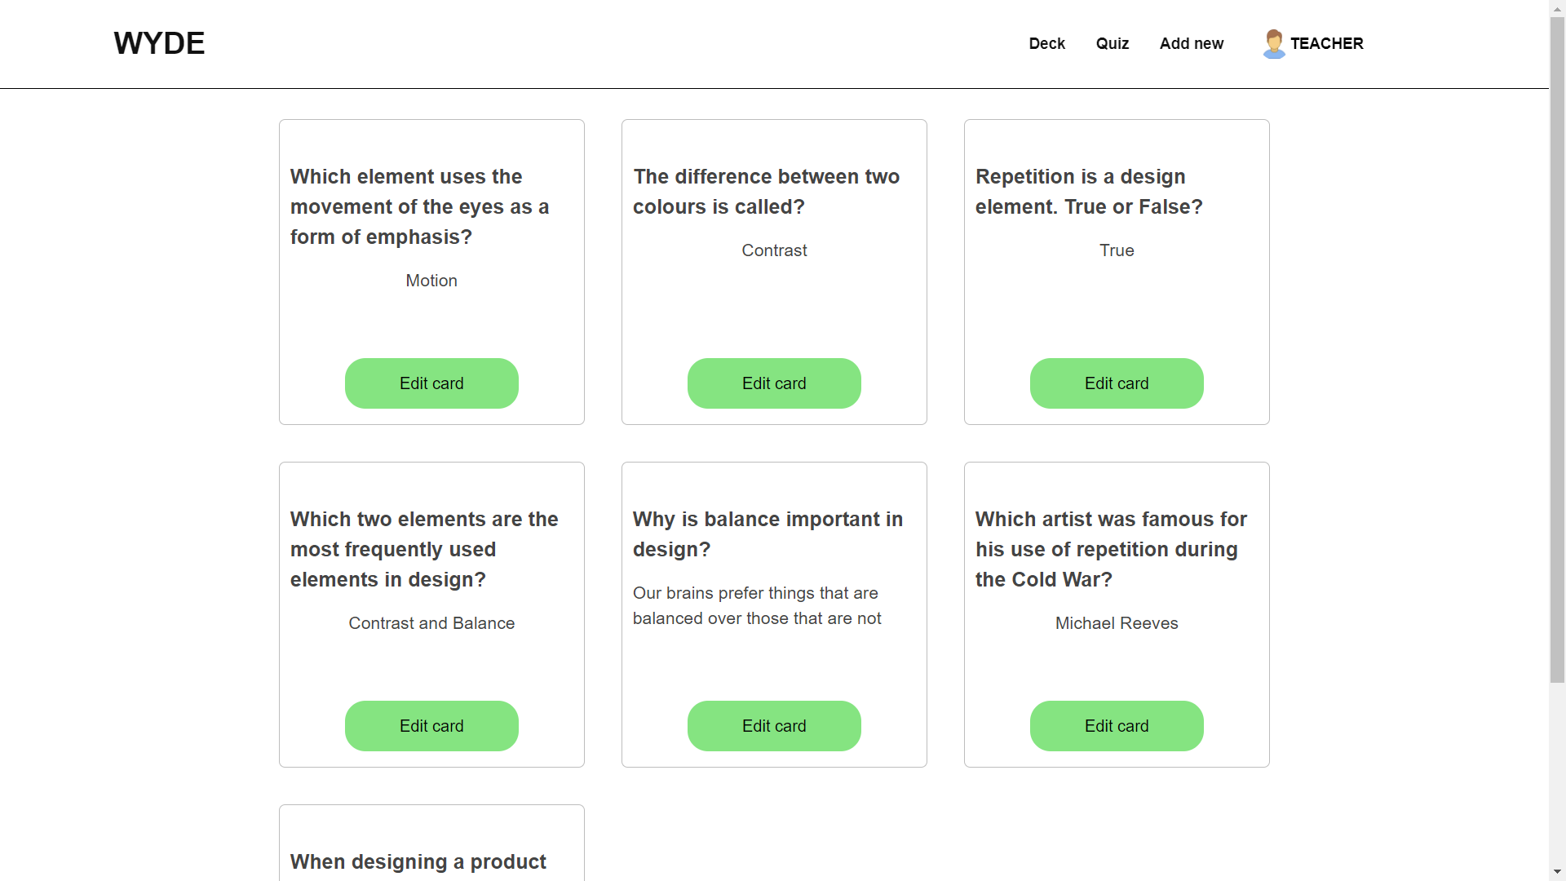Click the 'When designing a product' card

click(418, 861)
